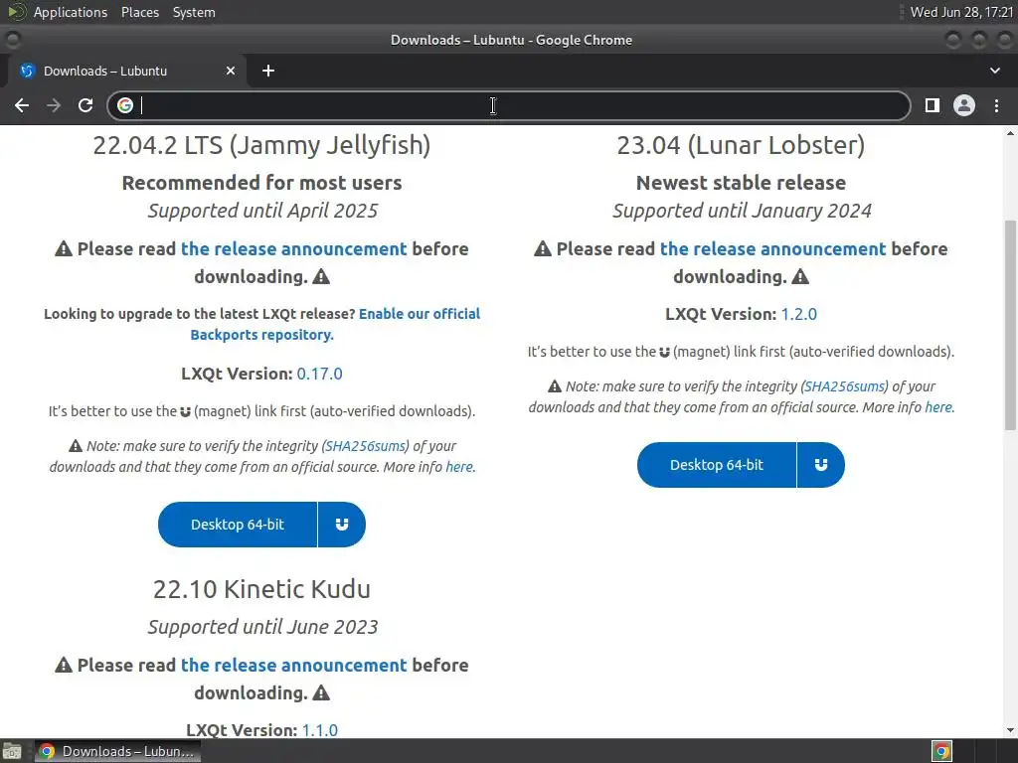Download Desktop 64-bit for 22.04.2 LTS
The height and width of the screenshot is (763, 1018).
tap(238, 525)
